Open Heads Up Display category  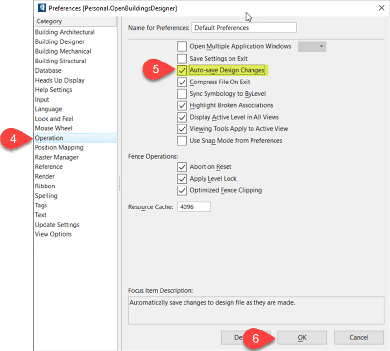pos(75,80)
